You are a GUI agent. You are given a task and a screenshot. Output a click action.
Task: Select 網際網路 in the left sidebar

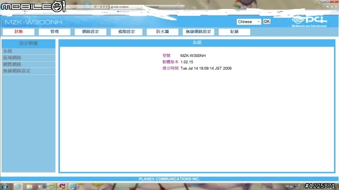29,64
